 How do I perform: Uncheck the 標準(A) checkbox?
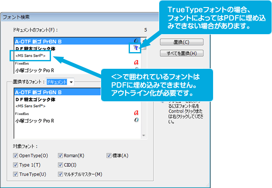point(109,155)
